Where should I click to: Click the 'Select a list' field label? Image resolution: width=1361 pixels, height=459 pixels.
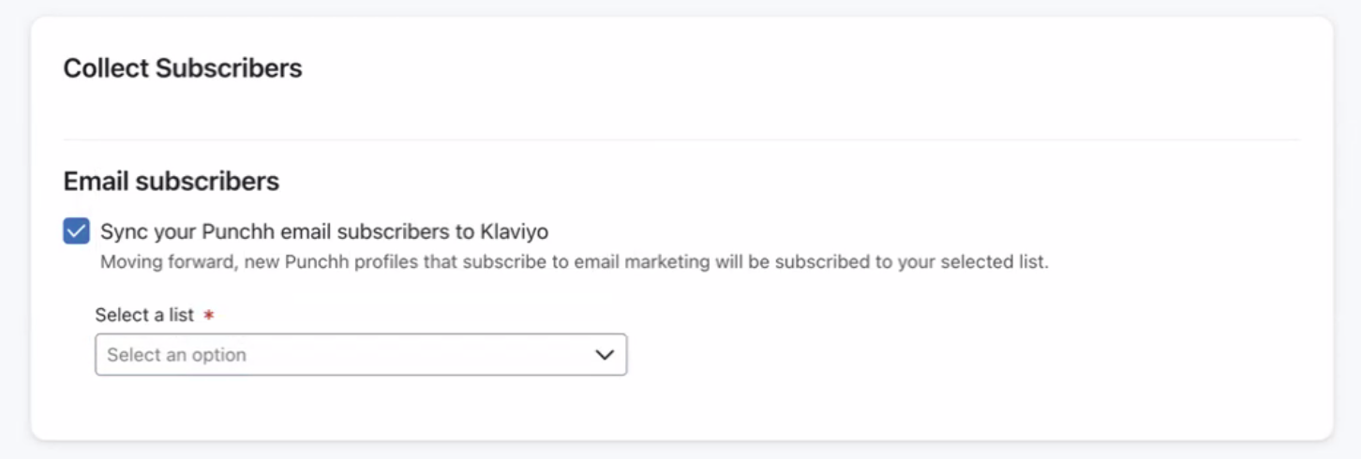[x=144, y=316]
